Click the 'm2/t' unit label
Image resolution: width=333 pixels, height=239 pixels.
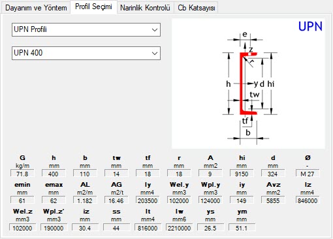coord(117,193)
